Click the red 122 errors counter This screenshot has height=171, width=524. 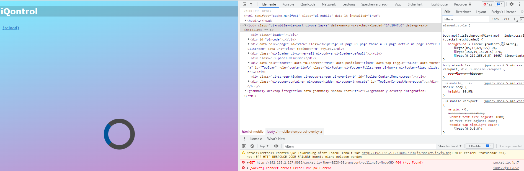click(x=488, y=4)
